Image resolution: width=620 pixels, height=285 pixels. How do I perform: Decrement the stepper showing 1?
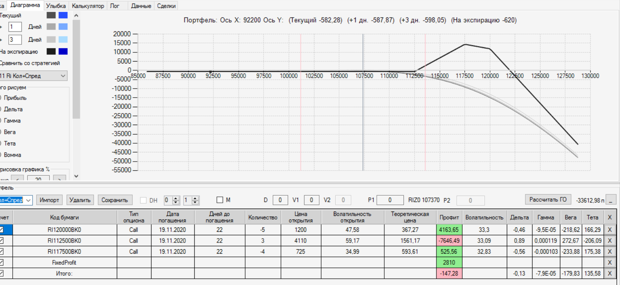pyautogui.click(x=195, y=202)
